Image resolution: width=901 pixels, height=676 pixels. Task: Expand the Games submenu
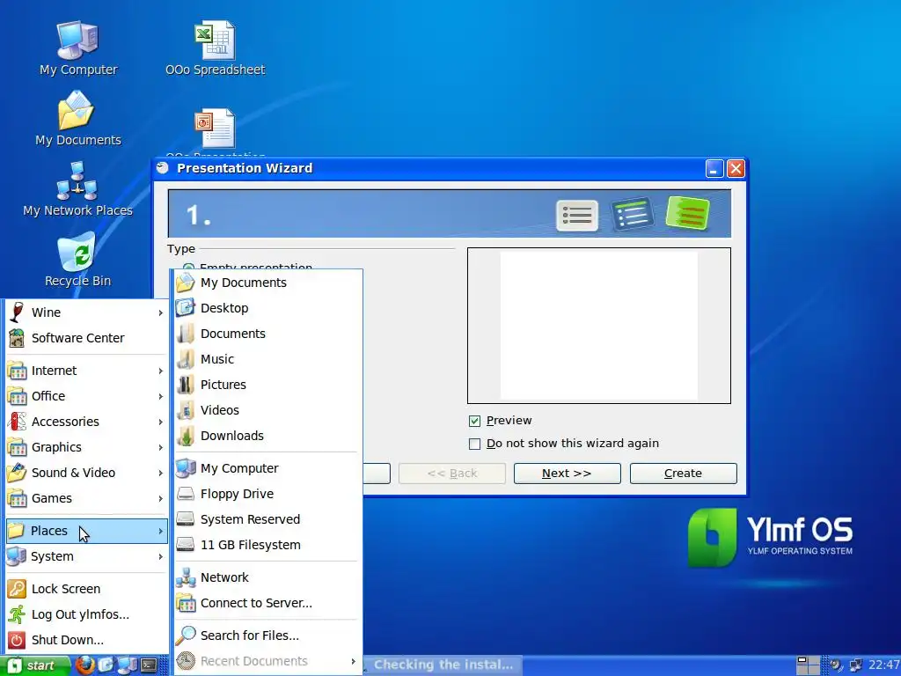point(86,498)
